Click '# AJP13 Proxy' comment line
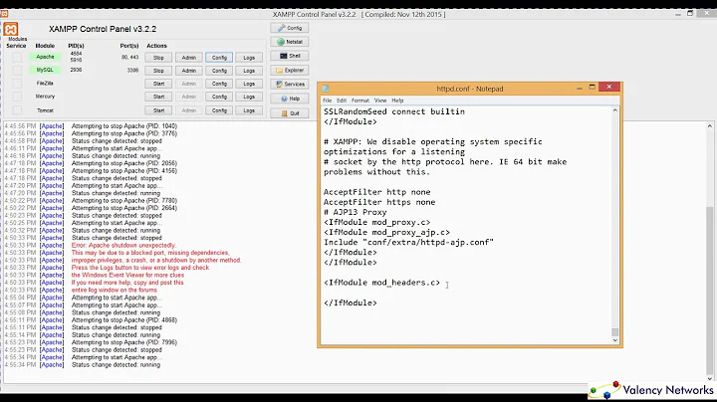 point(356,212)
